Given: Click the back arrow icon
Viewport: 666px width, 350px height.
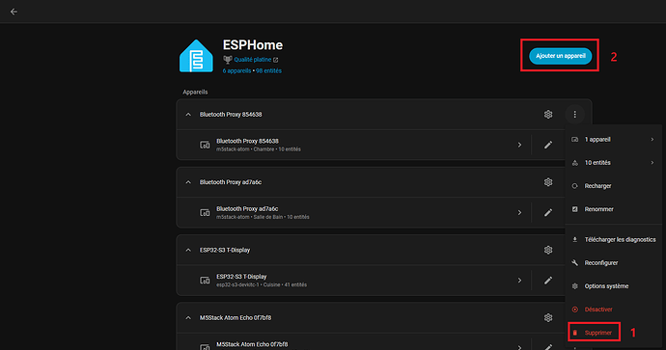Looking at the screenshot, I should 14,12.
